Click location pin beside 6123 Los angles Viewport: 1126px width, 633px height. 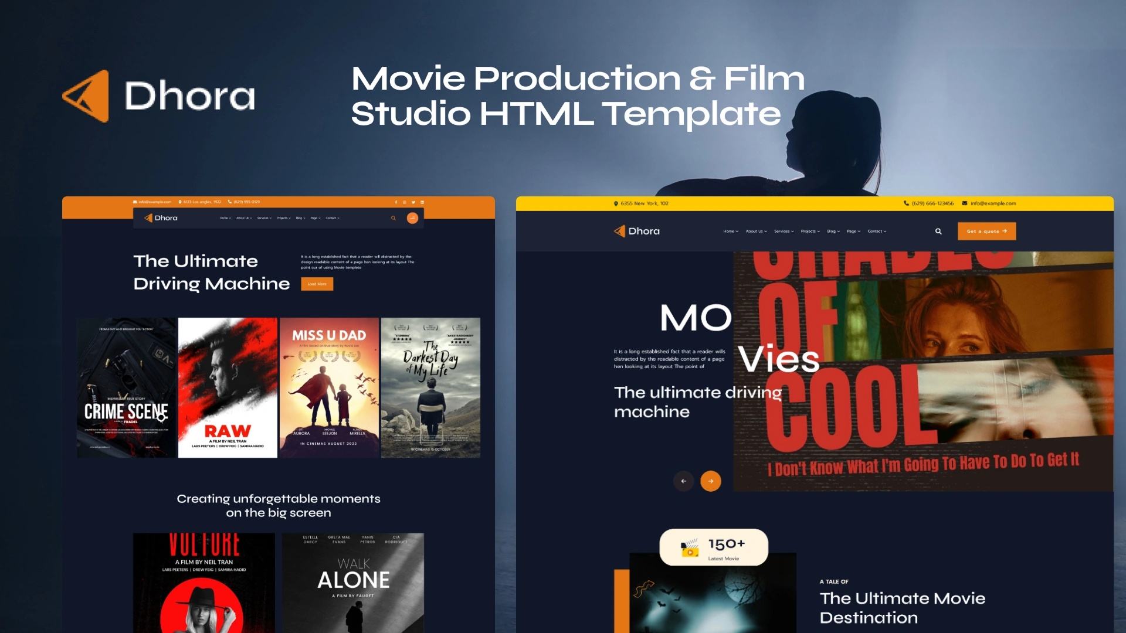(180, 202)
